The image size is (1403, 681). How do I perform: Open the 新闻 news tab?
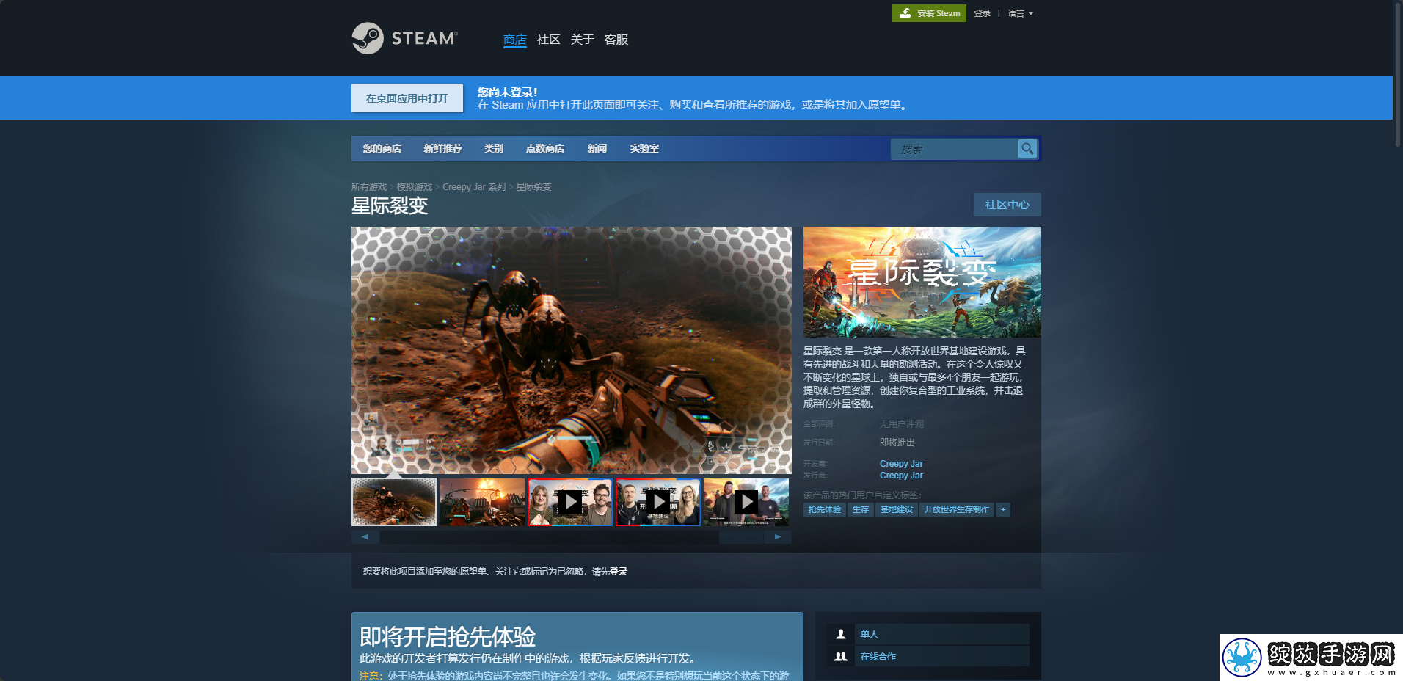(x=597, y=148)
